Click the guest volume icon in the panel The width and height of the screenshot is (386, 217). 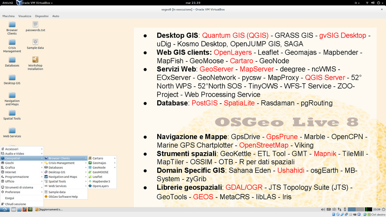point(323,209)
